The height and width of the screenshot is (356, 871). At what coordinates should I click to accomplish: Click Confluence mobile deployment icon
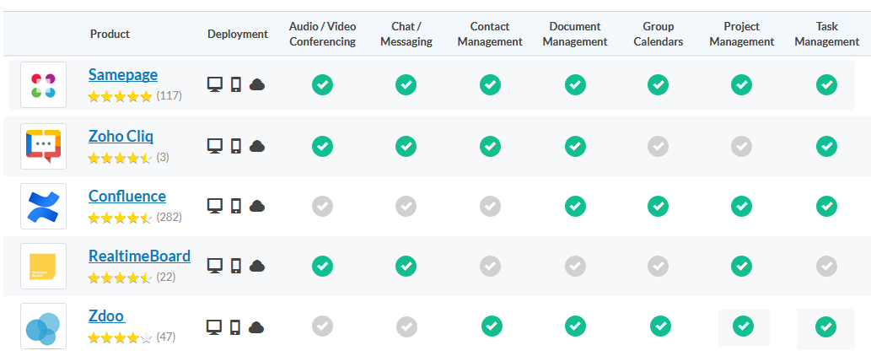(x=236, y=206)
